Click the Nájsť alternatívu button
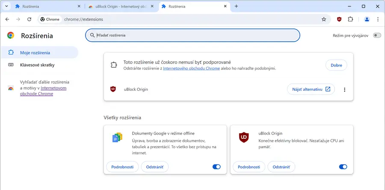The height and width of the screenshot is (190, 385). [311, 89]
